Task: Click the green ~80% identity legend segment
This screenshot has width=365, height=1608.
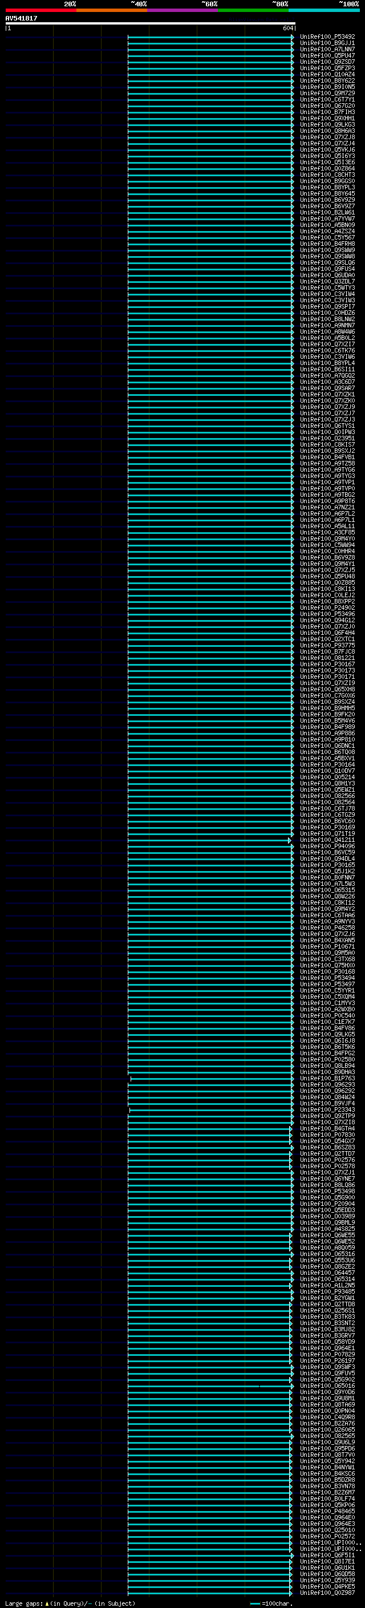Action: point(253,10)
